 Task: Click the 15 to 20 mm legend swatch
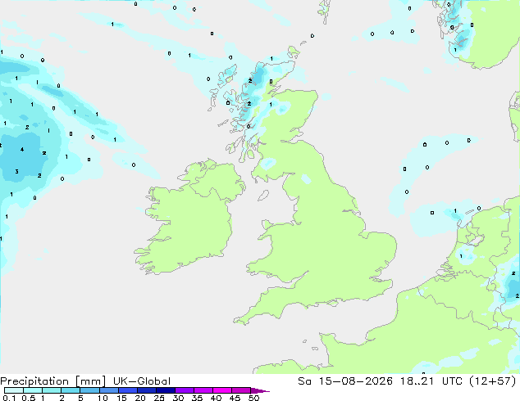click(x=128, y=390)
